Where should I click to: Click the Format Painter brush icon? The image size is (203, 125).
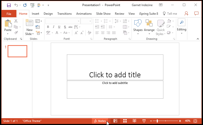pyautogui.click(x=16, y=32)
